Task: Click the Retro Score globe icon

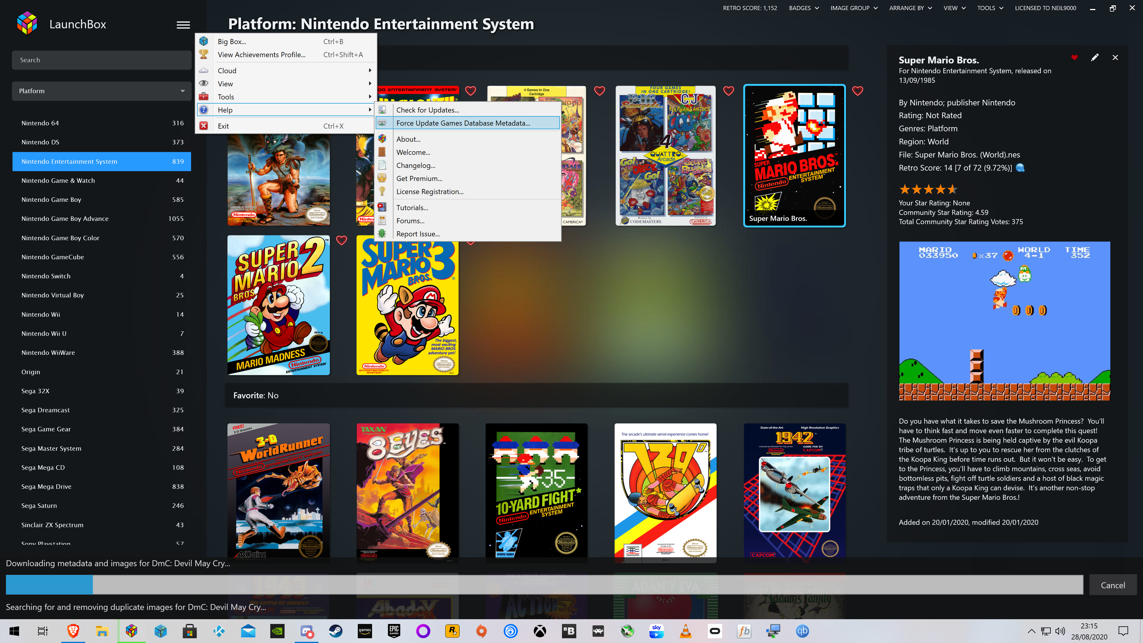Action: point(1020,167)
